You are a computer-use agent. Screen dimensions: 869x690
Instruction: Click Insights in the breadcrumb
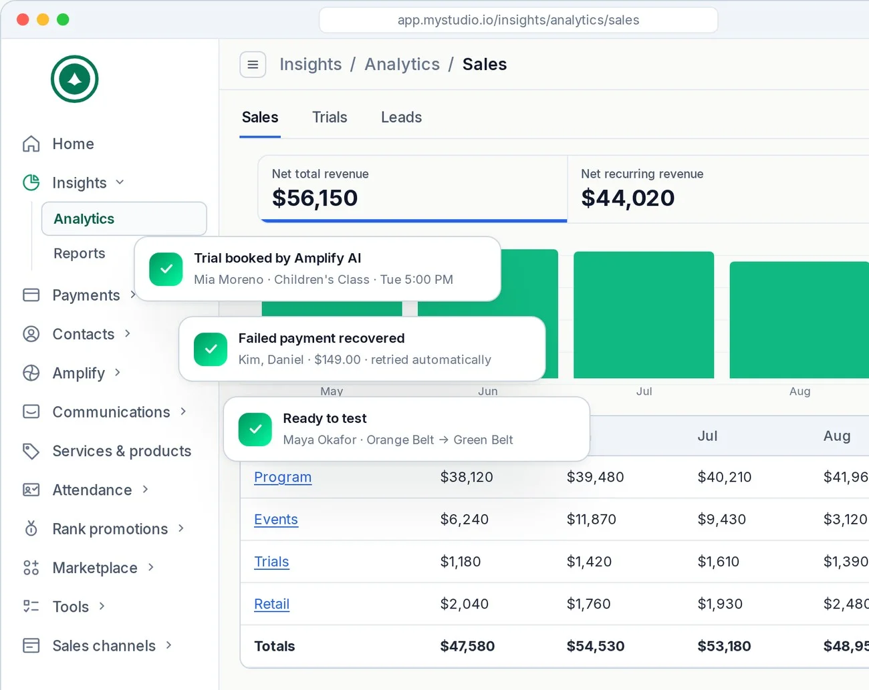point(311,64)
